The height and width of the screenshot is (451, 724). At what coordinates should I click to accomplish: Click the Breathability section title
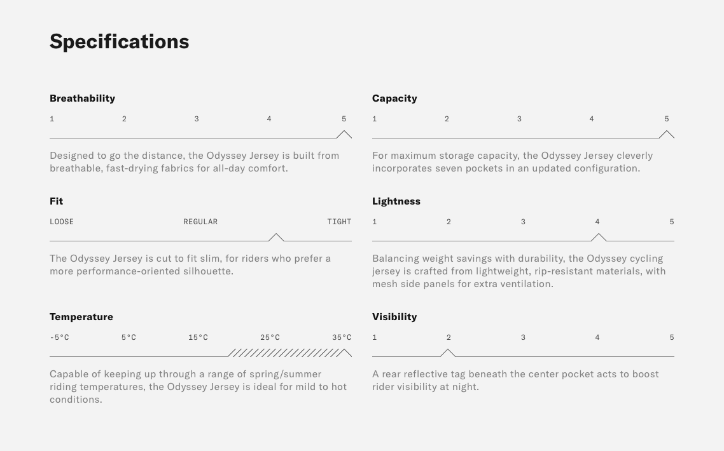(x=83, y=98)
